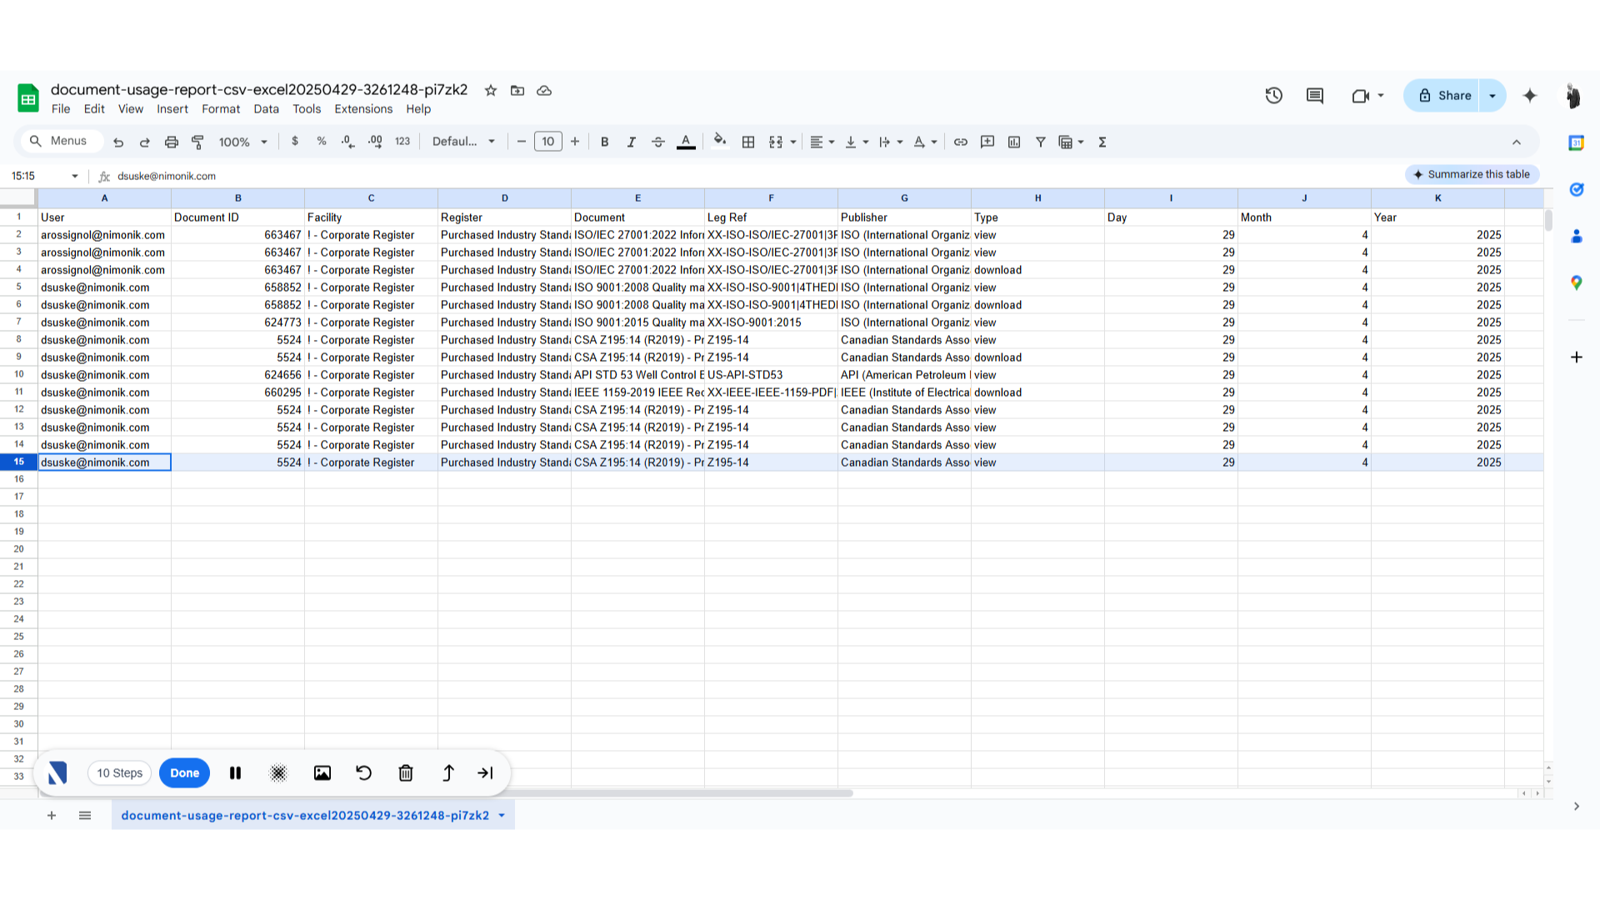Open the Default font dropdown
The height and width of the screenshot is (900, 1600).
pyautogui.click(x=463, y=142)
